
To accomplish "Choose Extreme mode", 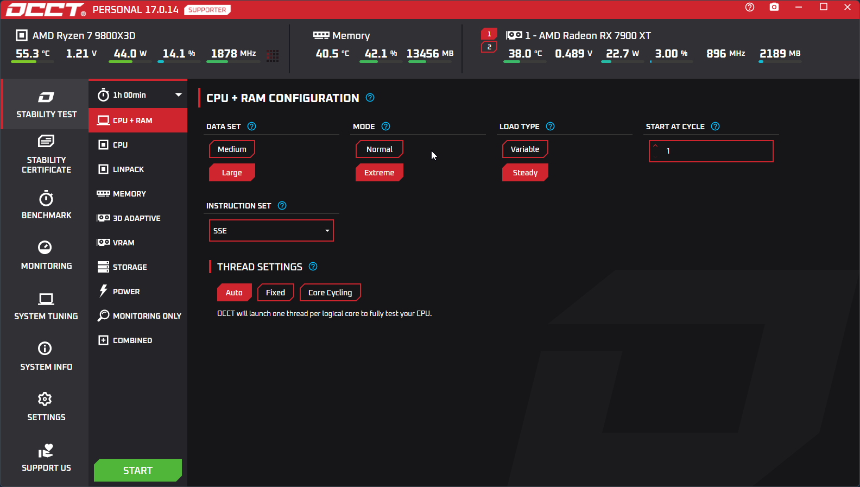I will 379,173.
